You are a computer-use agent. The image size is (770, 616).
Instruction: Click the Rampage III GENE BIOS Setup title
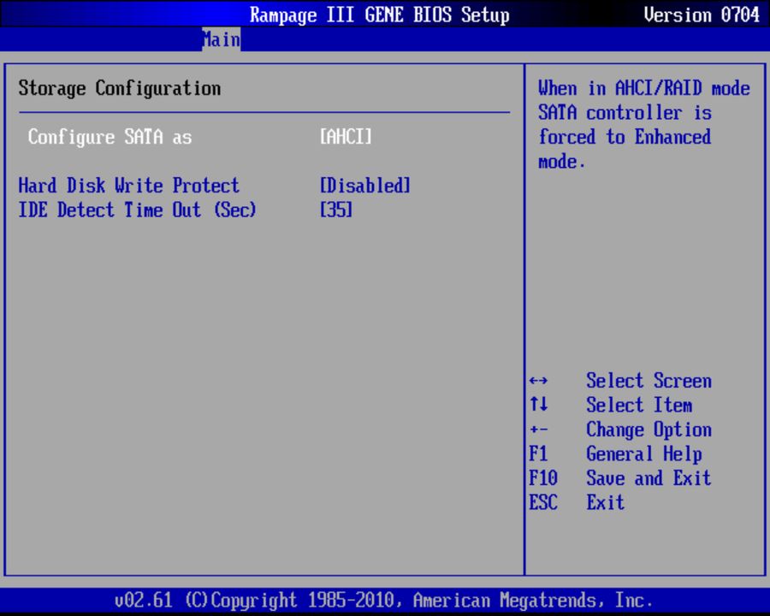point(380,15)
